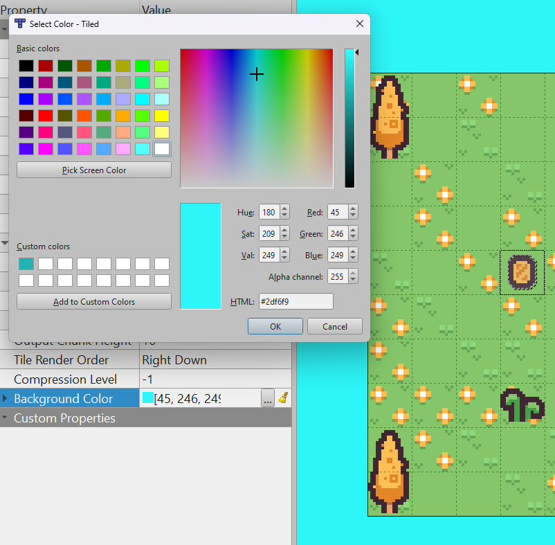Collapse the Custom Properties section

[x=5, y=418]
